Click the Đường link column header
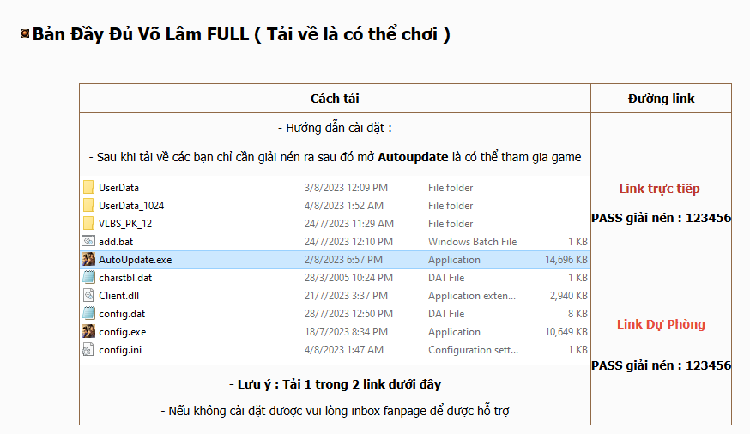 point(661,99)
